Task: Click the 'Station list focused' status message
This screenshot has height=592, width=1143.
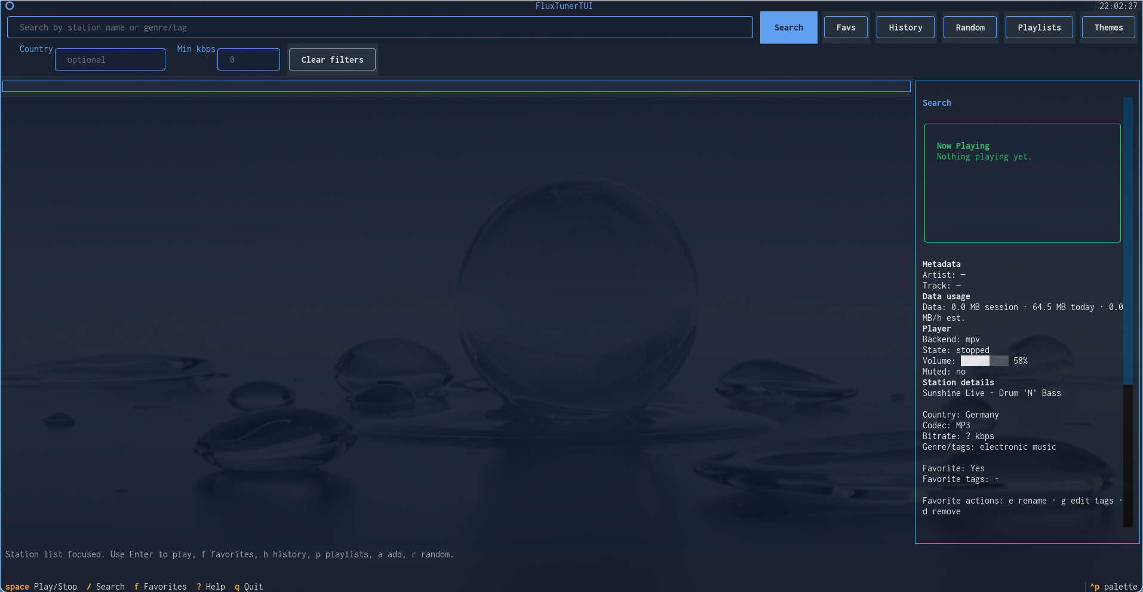Action: click(229, 554)
